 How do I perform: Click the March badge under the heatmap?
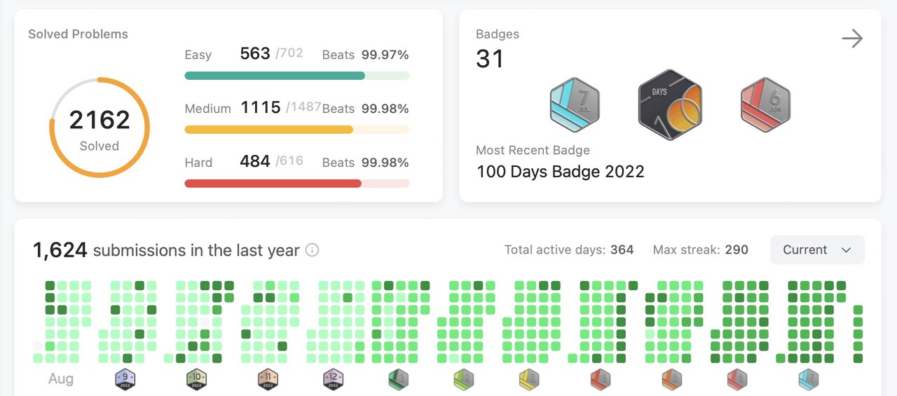529,380
